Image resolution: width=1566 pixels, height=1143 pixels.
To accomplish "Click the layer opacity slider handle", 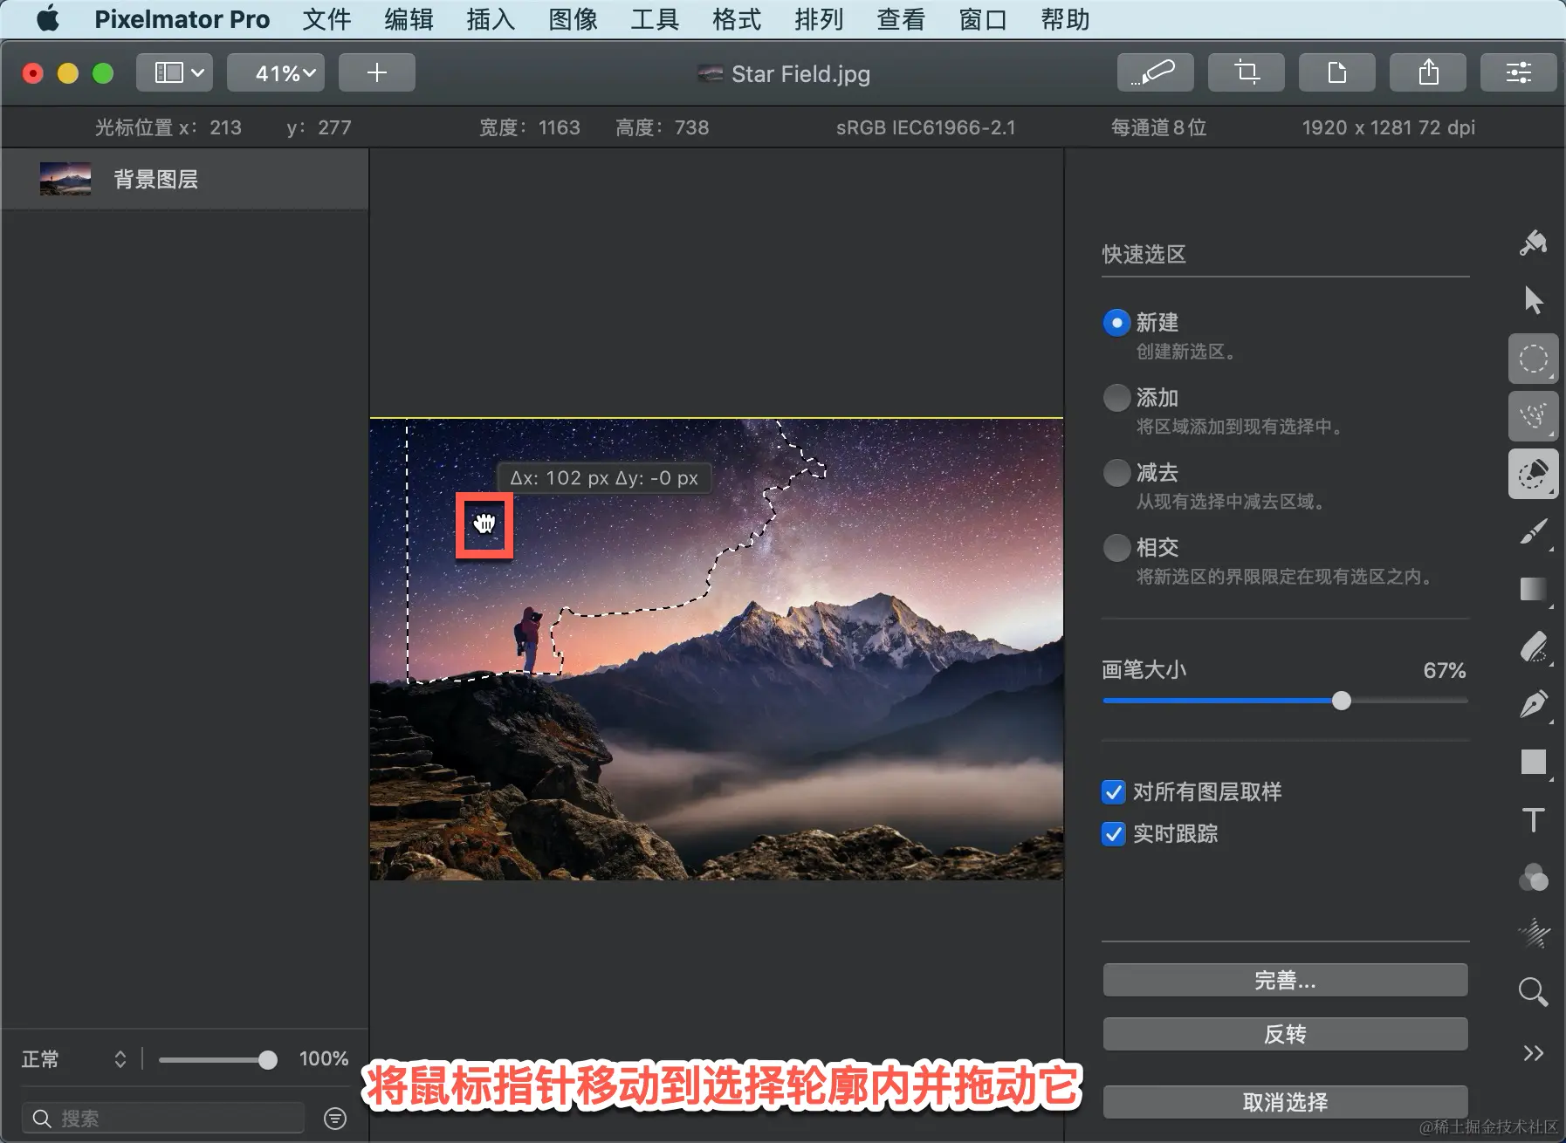I will tap(268, 1060).
